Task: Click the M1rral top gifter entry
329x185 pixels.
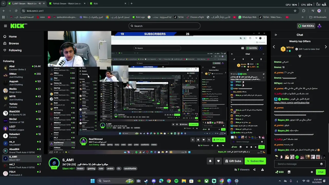Action: [287, 49]
